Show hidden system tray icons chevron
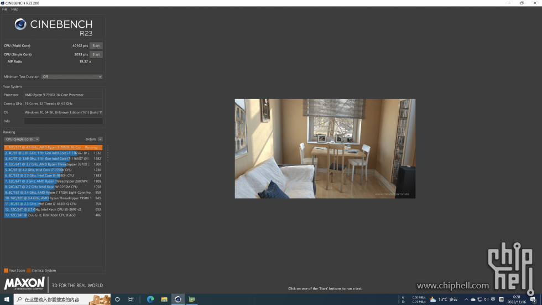542x305 pixels. (466, 299)
